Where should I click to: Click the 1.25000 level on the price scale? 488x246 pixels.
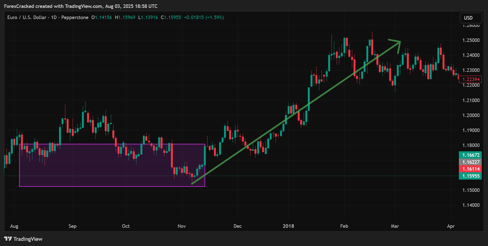(x=472, y=40)
